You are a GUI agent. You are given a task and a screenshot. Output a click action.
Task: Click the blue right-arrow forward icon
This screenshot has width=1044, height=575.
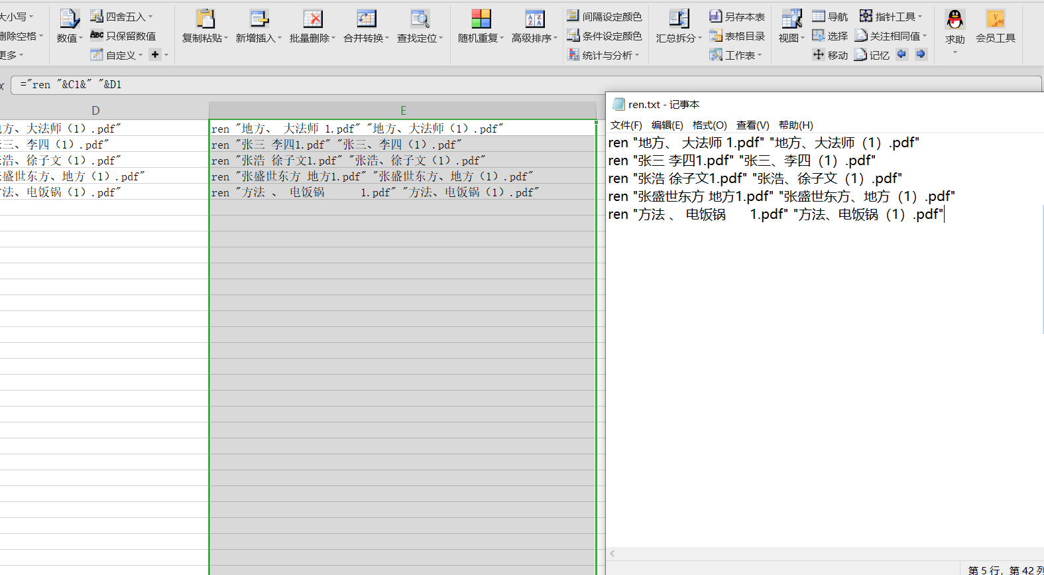(921, 54)
